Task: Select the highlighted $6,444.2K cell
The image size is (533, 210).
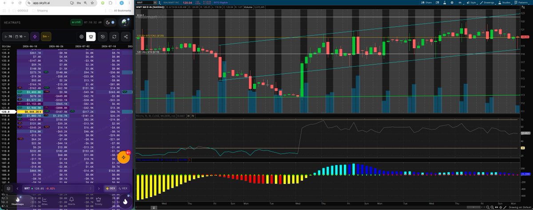Action: pos(30,112)
